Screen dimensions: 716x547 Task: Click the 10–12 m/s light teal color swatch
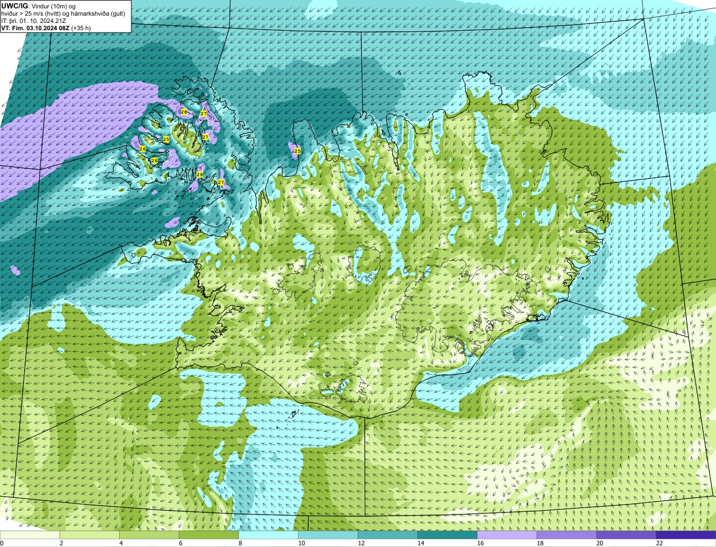(328, 535)
